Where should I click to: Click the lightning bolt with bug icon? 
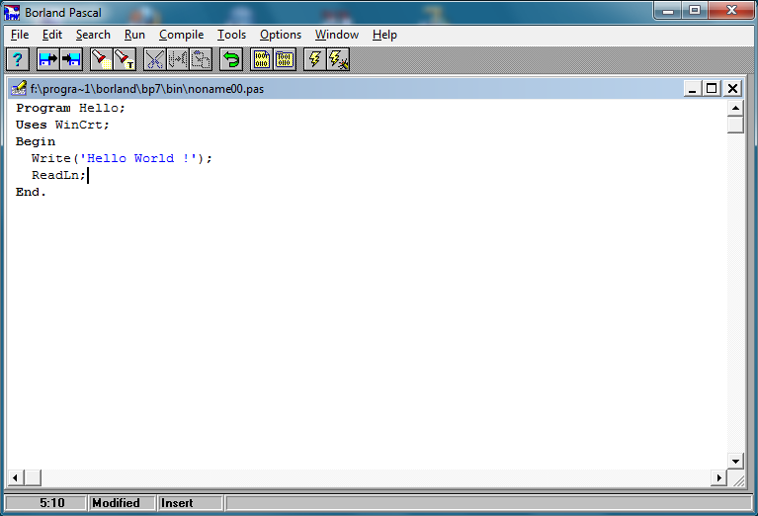[338, 59]
